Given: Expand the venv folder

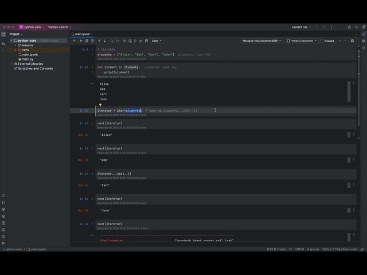Looking at the screenshot, I should pos(15,50).
